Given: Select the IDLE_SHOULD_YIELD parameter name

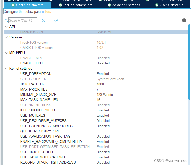Looking at the screenshot, I should 38,110.
